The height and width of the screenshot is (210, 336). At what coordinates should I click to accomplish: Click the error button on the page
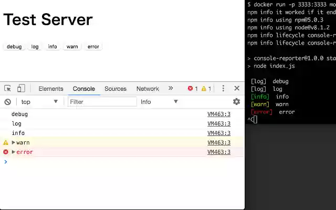point(93,47)
